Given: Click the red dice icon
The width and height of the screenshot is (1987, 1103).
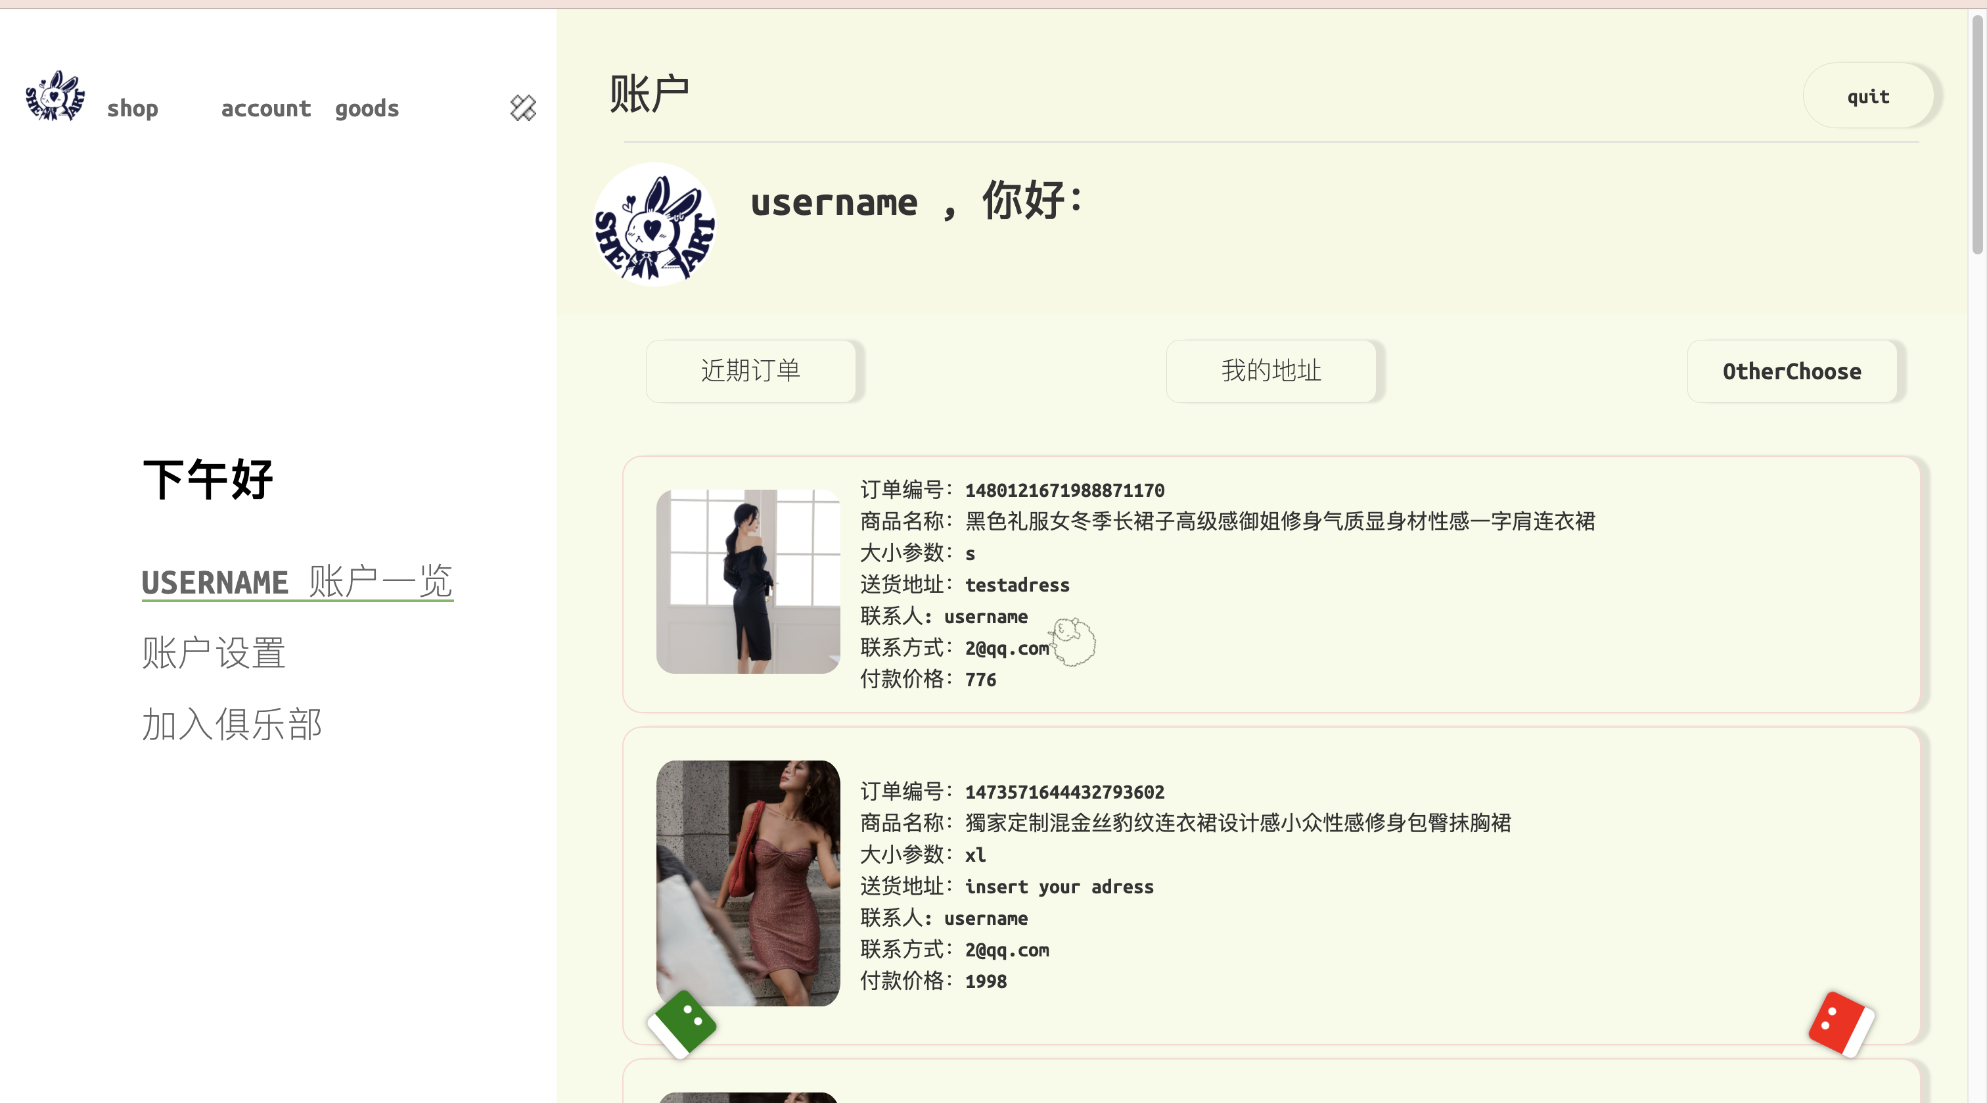Looking at the screenshot, I should click(1840, 1023).
